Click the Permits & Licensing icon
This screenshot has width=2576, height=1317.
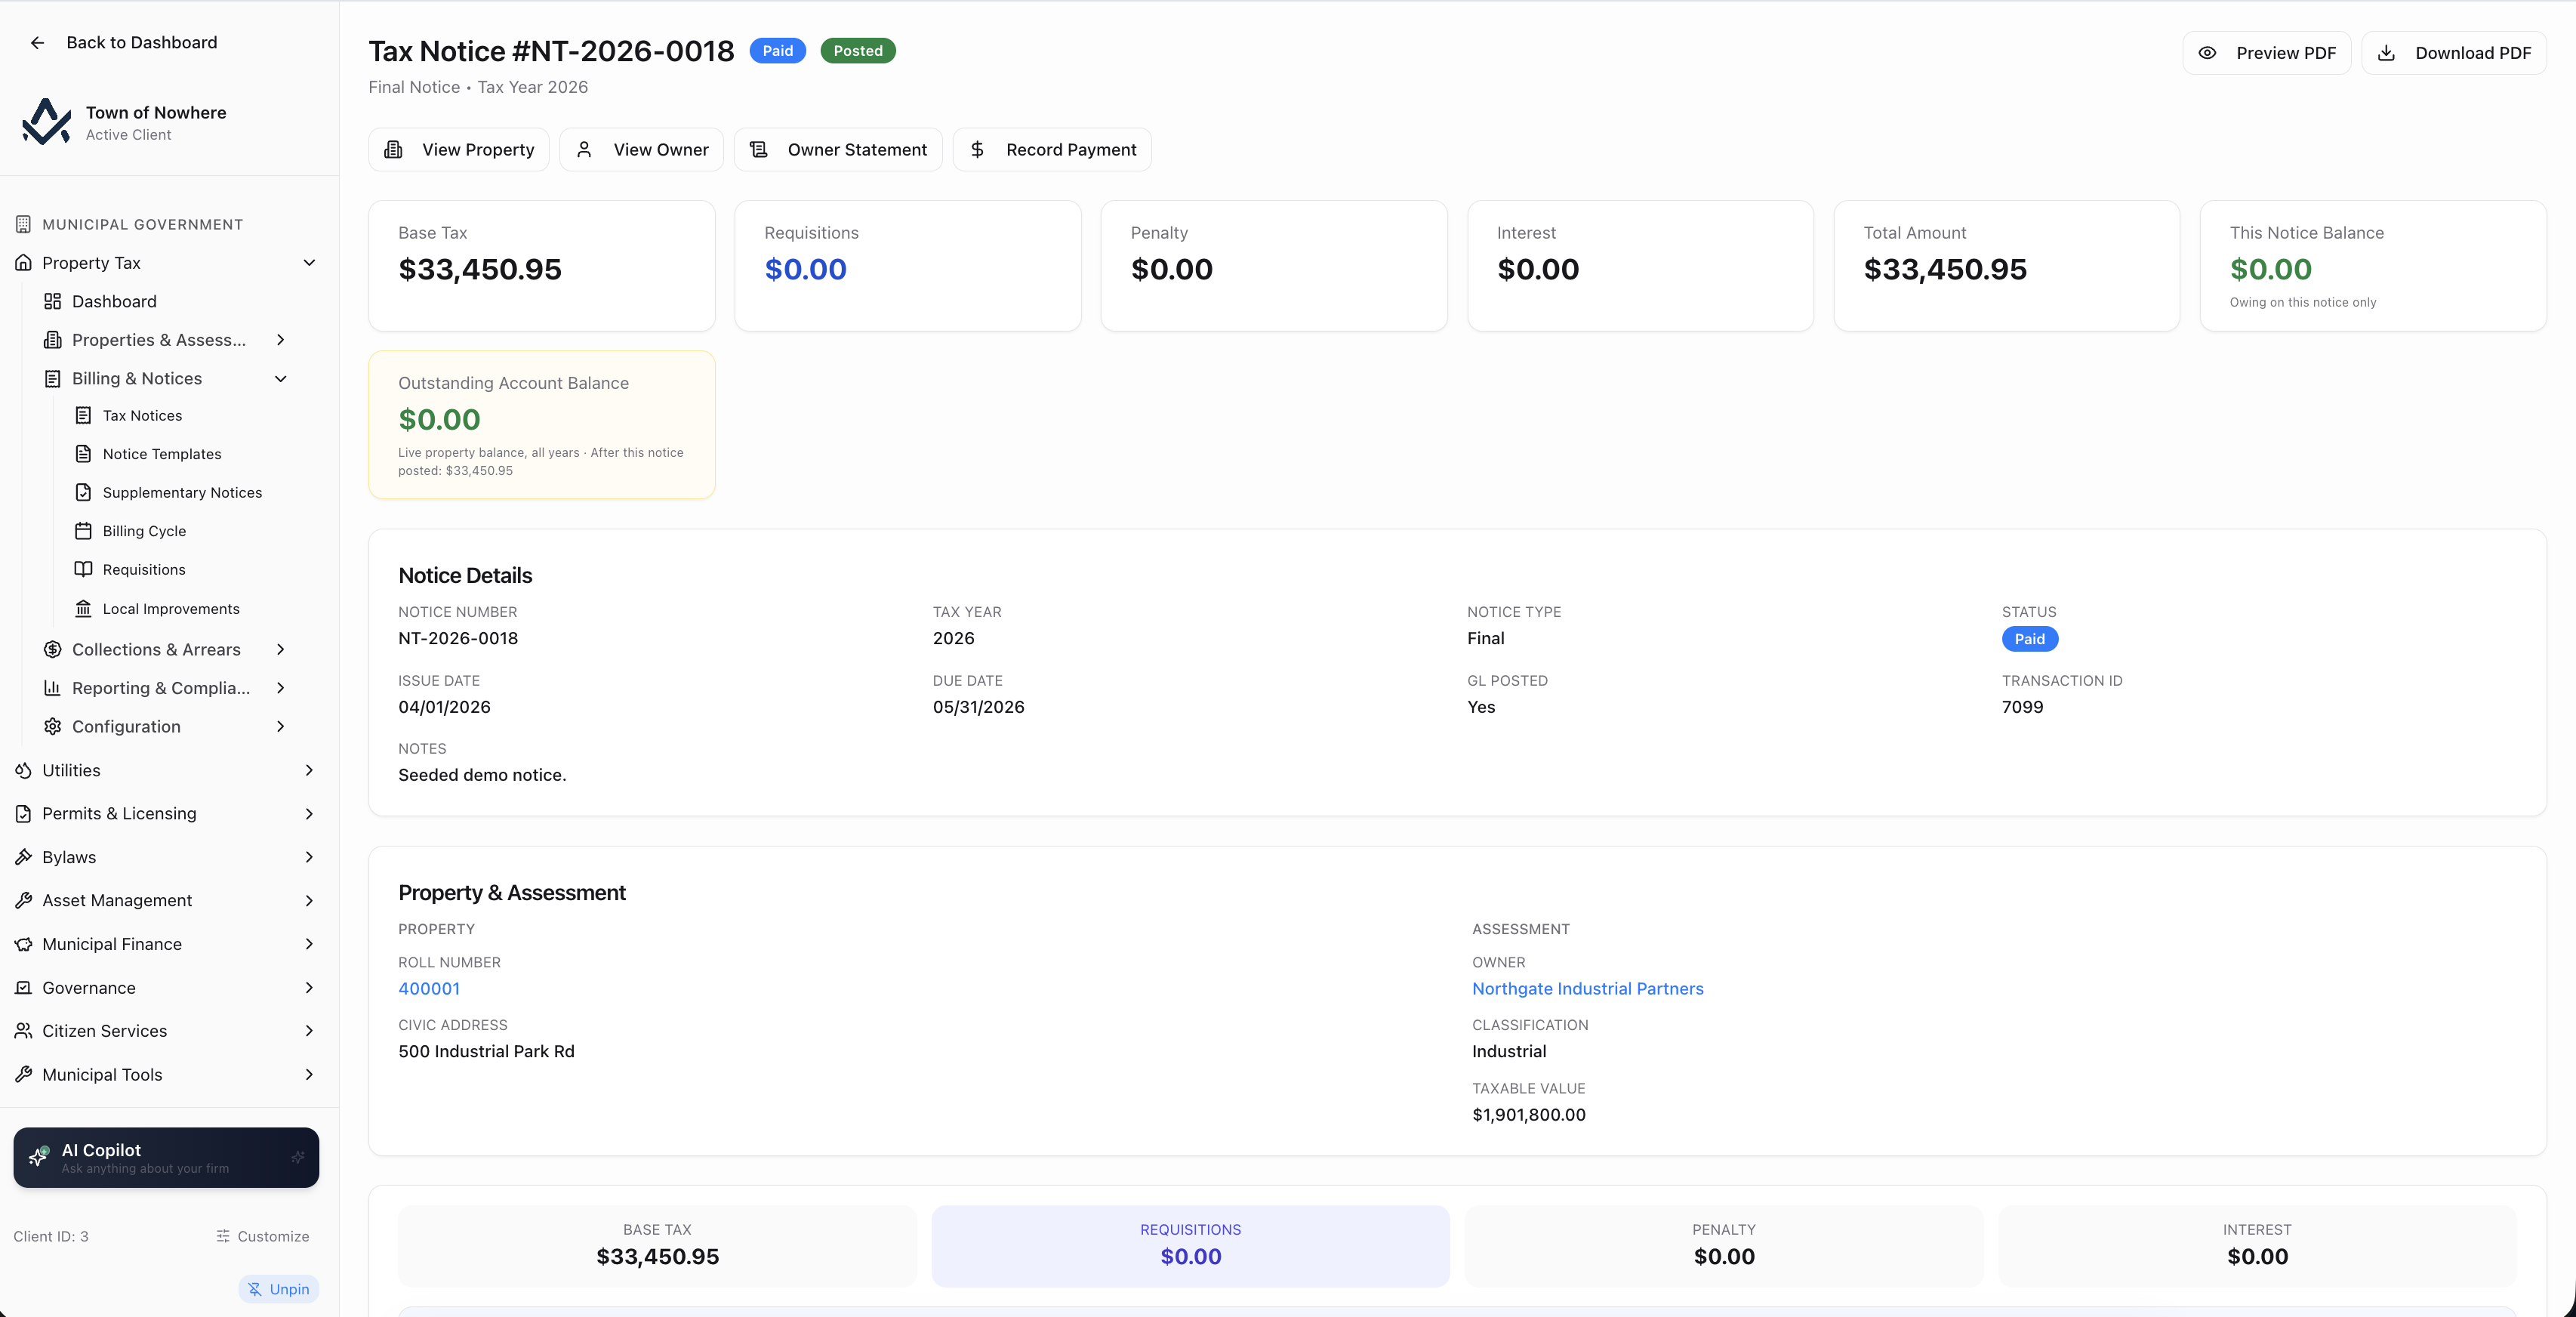pos(23,813)
